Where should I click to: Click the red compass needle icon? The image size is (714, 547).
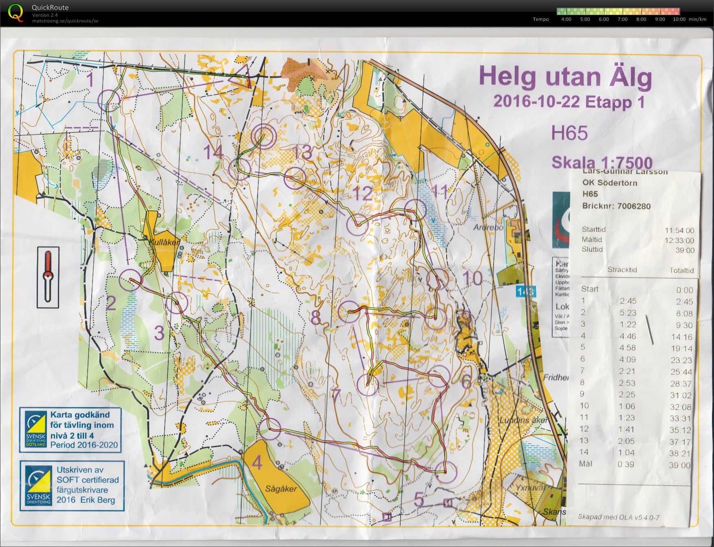coord(48,277)
